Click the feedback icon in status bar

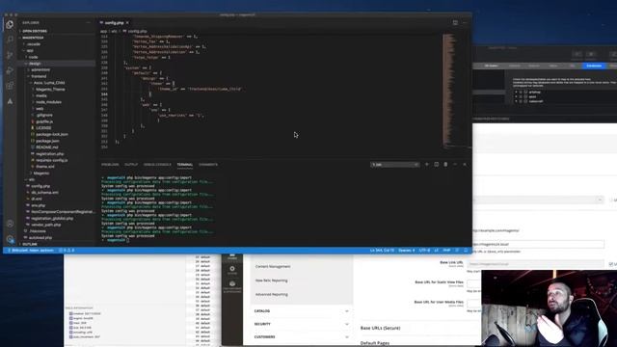click(457, 251)
